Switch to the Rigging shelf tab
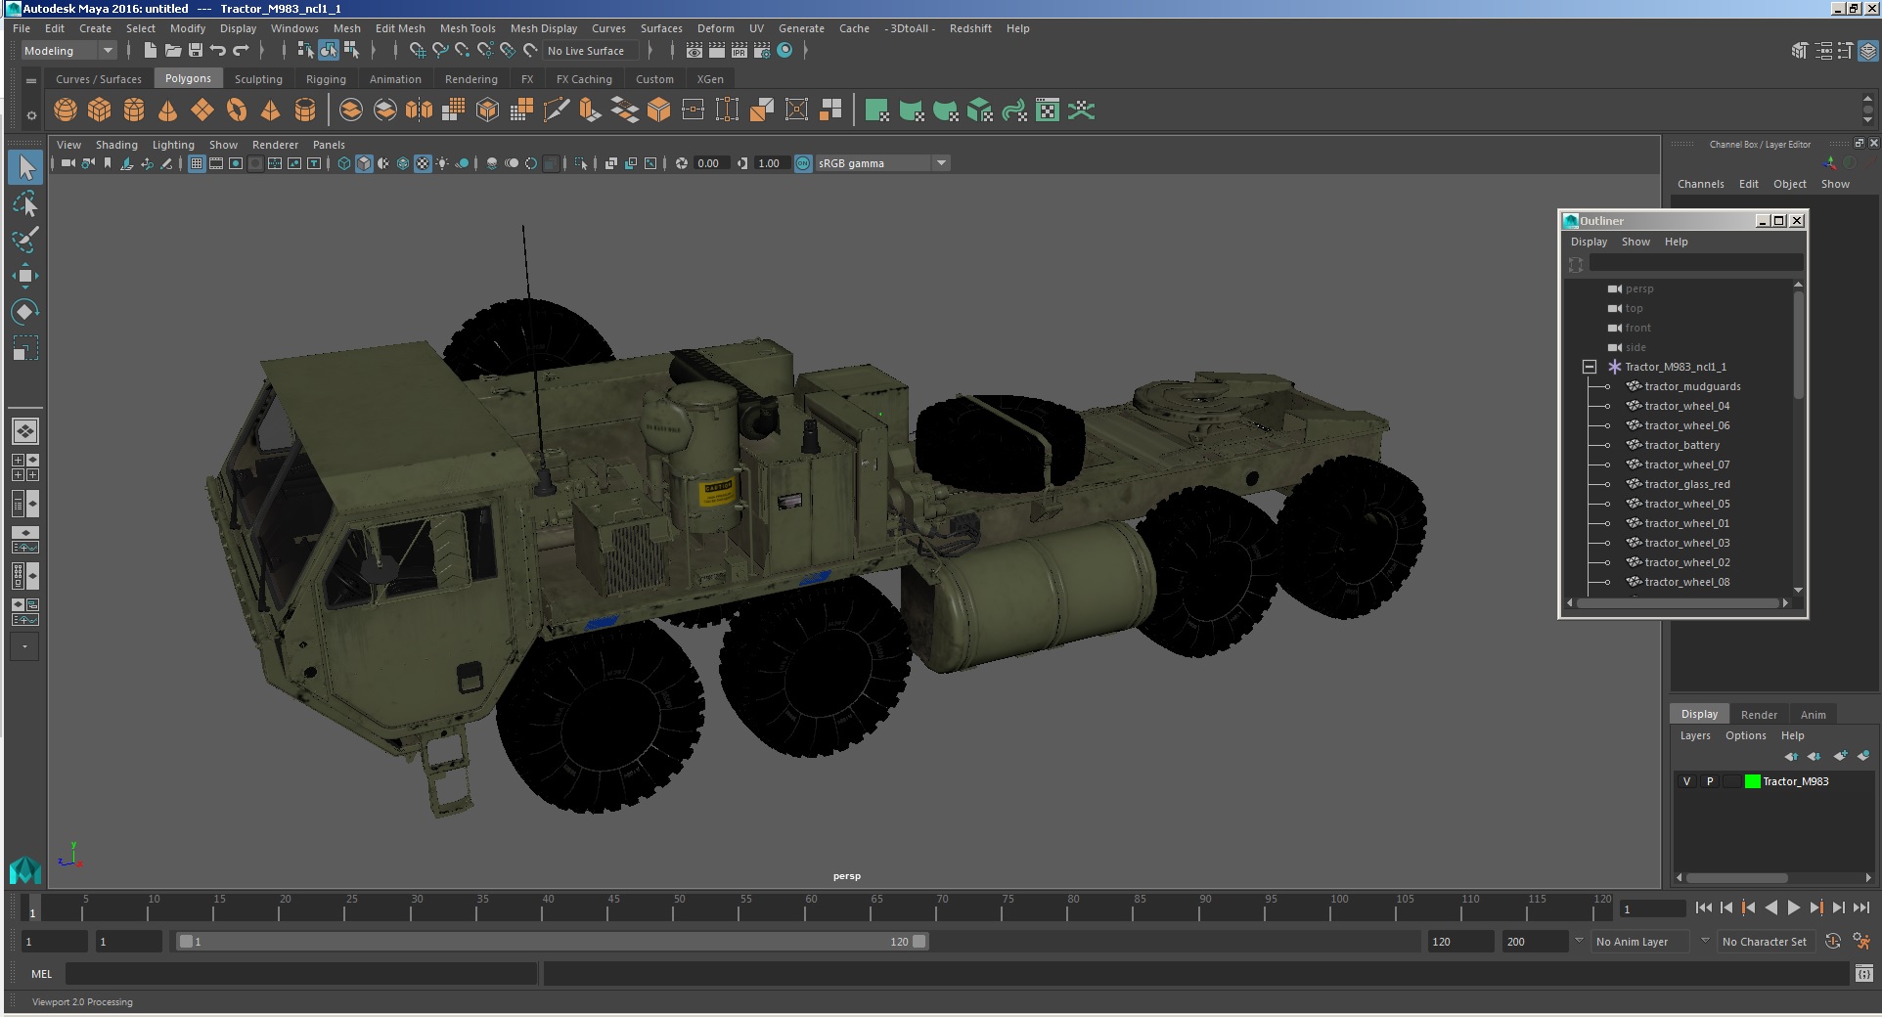1882x1017 pixels. click(x=326, y=79)
